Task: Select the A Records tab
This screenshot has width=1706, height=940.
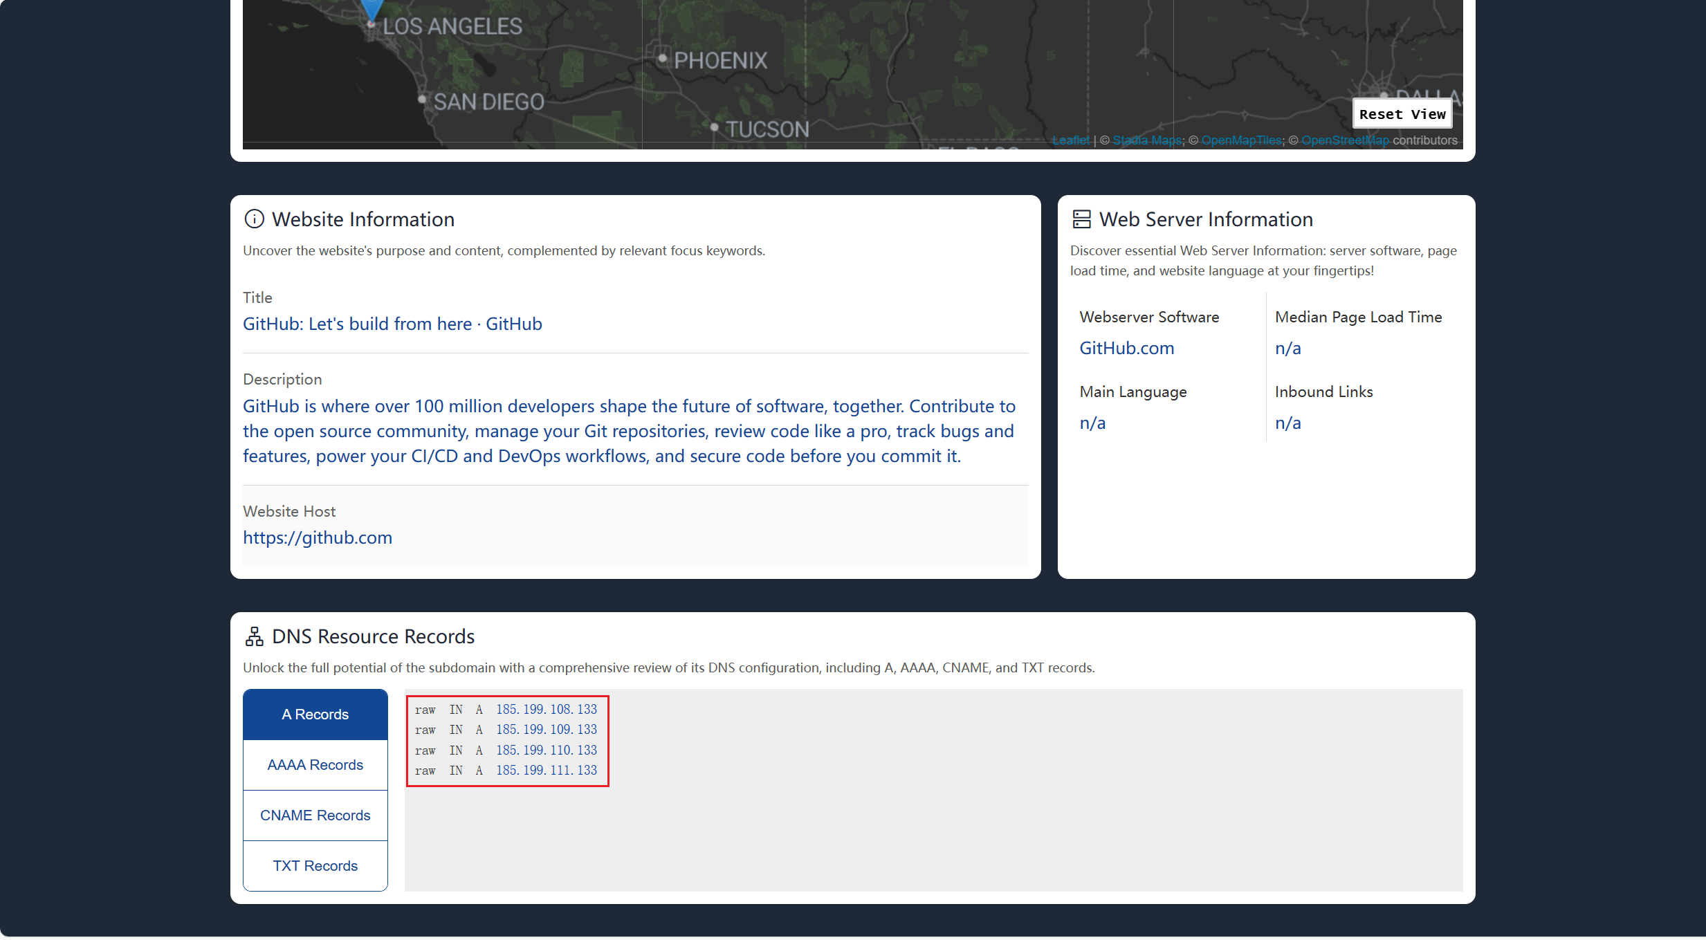Action: [315, 715]
